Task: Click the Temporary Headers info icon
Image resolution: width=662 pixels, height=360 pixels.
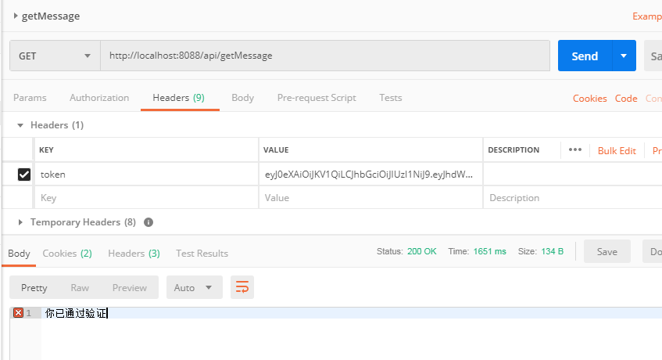Action: (x=149, y=222)
